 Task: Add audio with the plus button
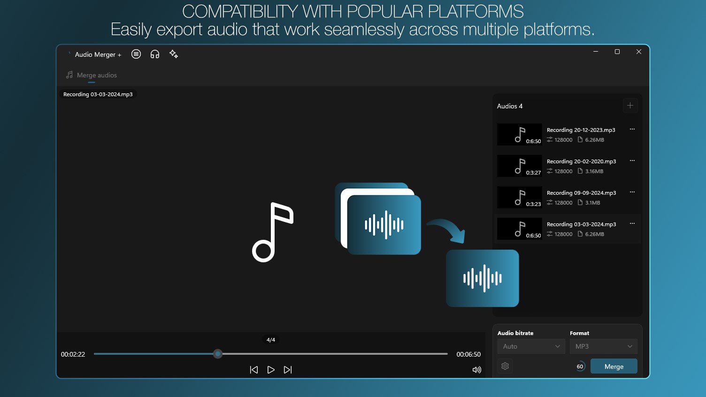tap(630, 106)
